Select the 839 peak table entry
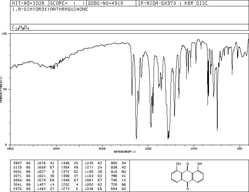 pyautogui.click(x=118, y=167)
